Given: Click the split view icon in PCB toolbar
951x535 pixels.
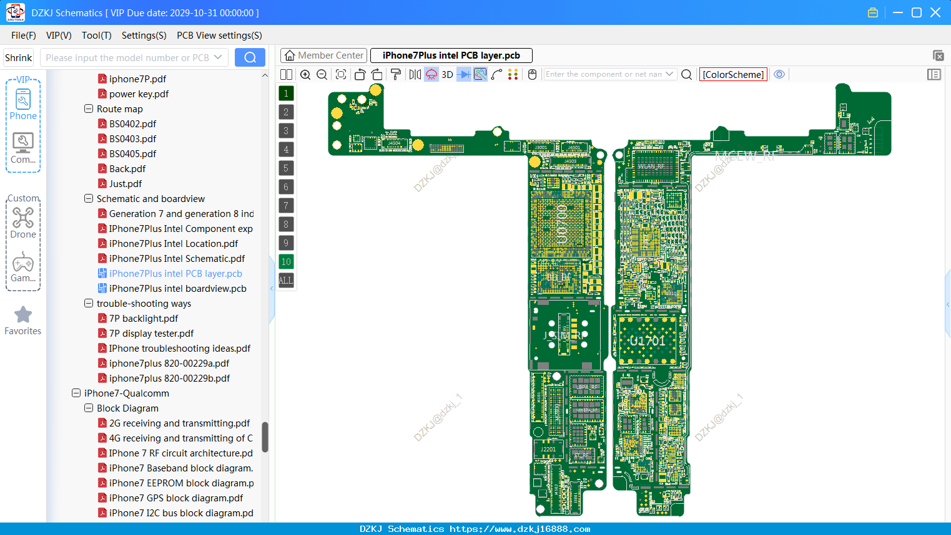Looking at the screenshot, I should (286, 74).
